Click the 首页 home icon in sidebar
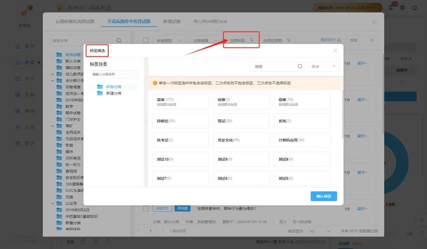The image size is (427, 249). tap(18, 46)
